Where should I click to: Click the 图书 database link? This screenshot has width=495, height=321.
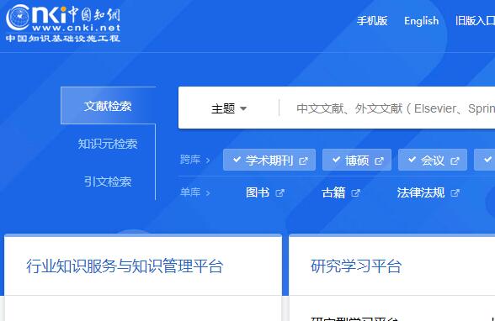pyautogui.click(x=258, y=192)
